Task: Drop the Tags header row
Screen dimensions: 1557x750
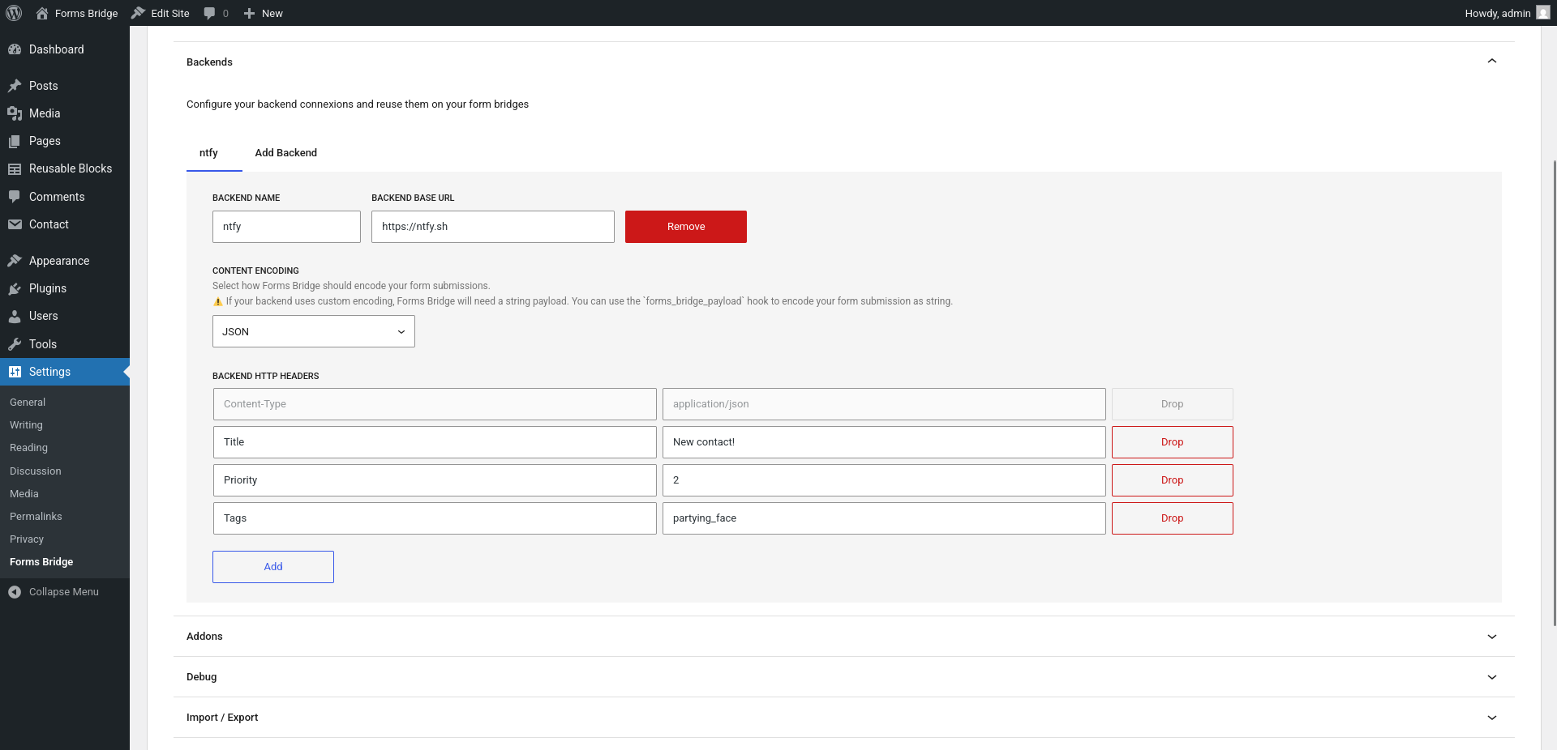Action: pos(1173,518)
